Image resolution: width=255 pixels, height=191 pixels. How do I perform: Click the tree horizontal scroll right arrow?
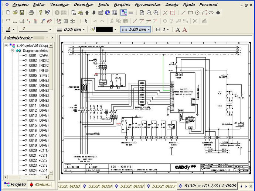[47, 177]
